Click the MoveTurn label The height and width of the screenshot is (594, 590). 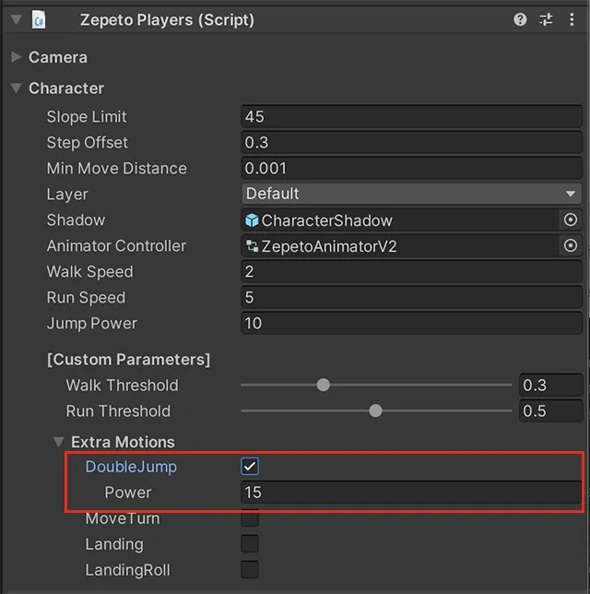(123, 518)
